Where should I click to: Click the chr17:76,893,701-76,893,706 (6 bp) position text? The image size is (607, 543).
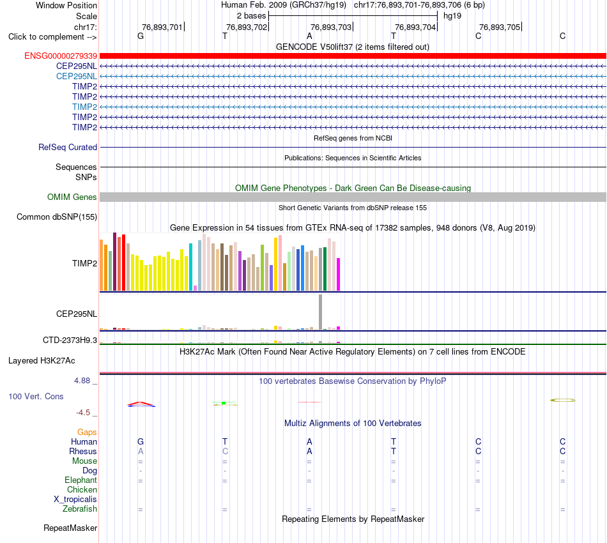(x=419, y=5)
